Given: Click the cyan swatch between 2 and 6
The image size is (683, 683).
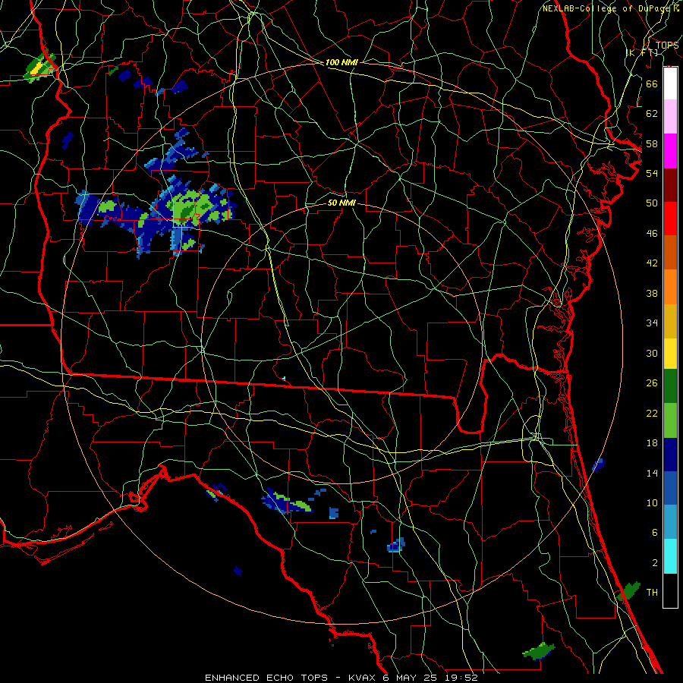Looking at the screenshot, I should [670, 556].
